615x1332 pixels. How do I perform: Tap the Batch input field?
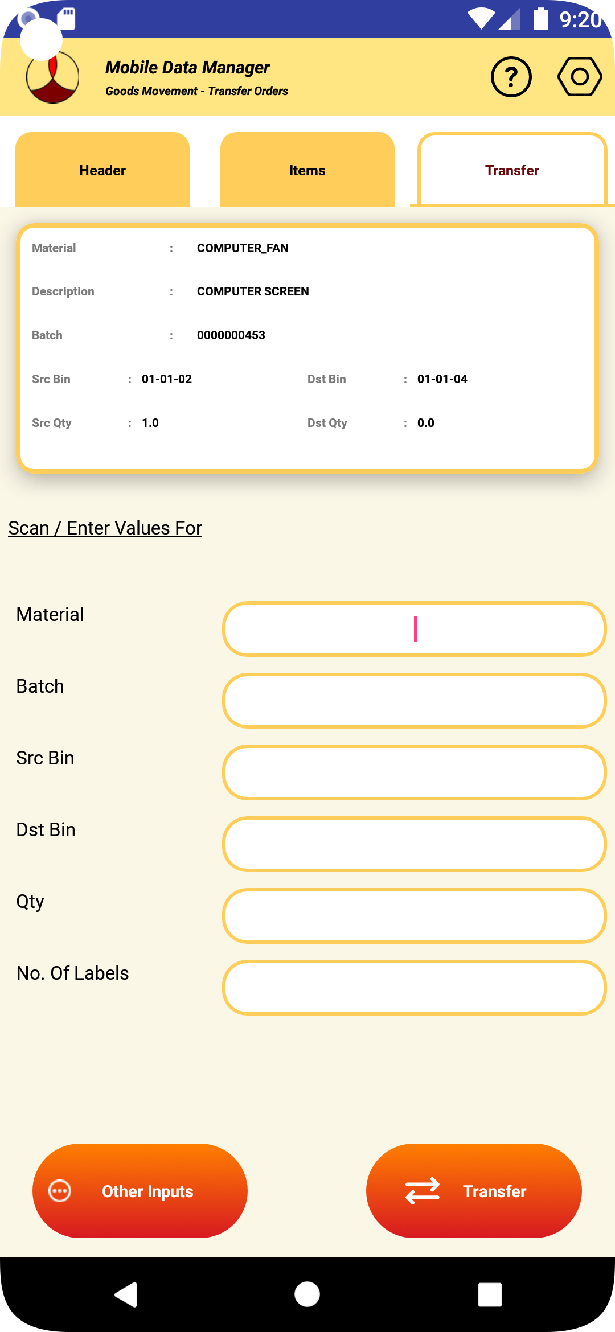click(x=414, y=701)
